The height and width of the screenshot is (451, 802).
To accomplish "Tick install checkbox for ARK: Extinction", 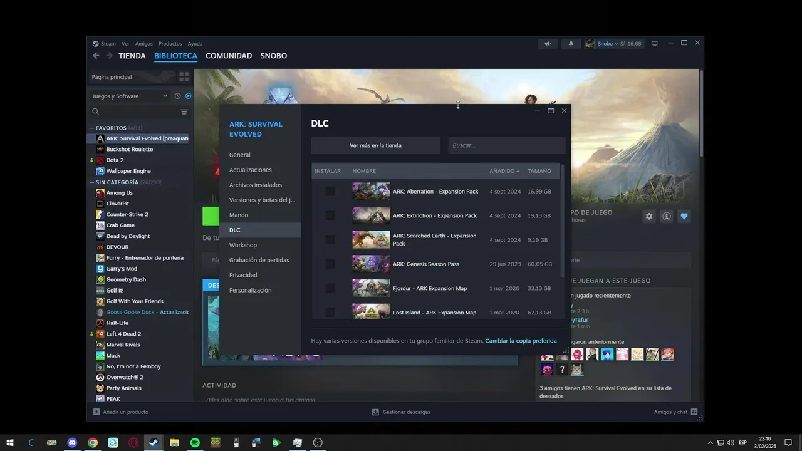I will (x=330, y=215).
